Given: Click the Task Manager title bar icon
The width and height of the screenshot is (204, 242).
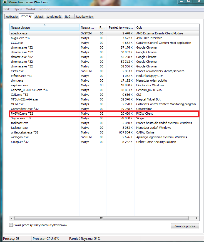Looking at the screenshot, I should tap(5, 2).
